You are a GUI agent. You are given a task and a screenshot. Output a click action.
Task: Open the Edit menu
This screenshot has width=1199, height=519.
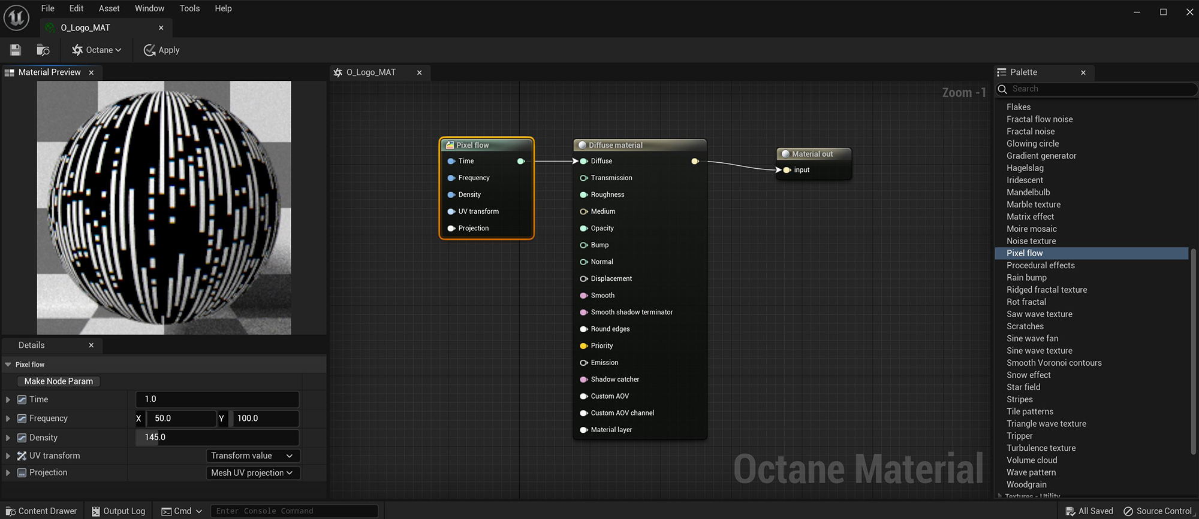[76, 8]
